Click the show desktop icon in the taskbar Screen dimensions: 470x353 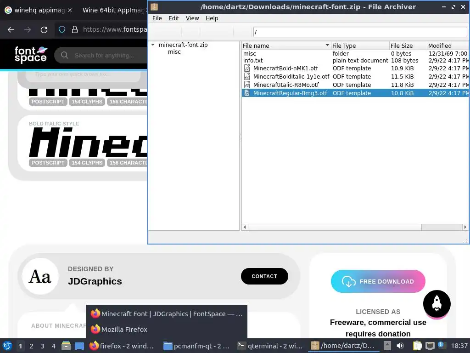click(x=79, y=346)
